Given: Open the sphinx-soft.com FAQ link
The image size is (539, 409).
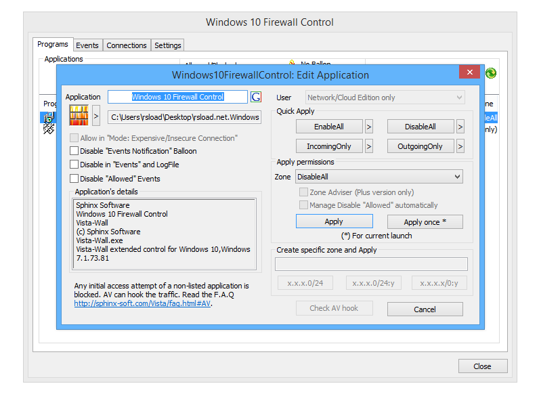Looking at the screenshot, I should (x=142, y=303).
